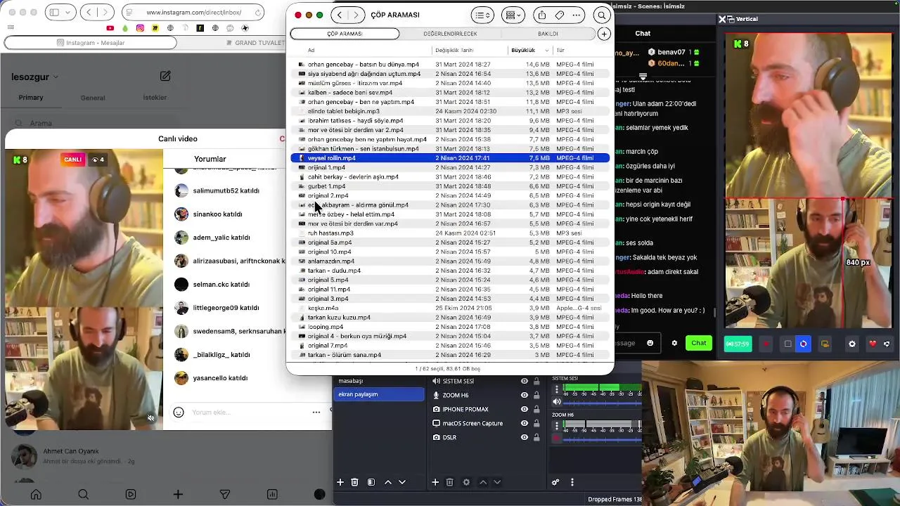This screenshot has width=900, height=506.
Task: Mute SİSTEM SESİ in OBS mixer
Action: (x=557, y=402)
